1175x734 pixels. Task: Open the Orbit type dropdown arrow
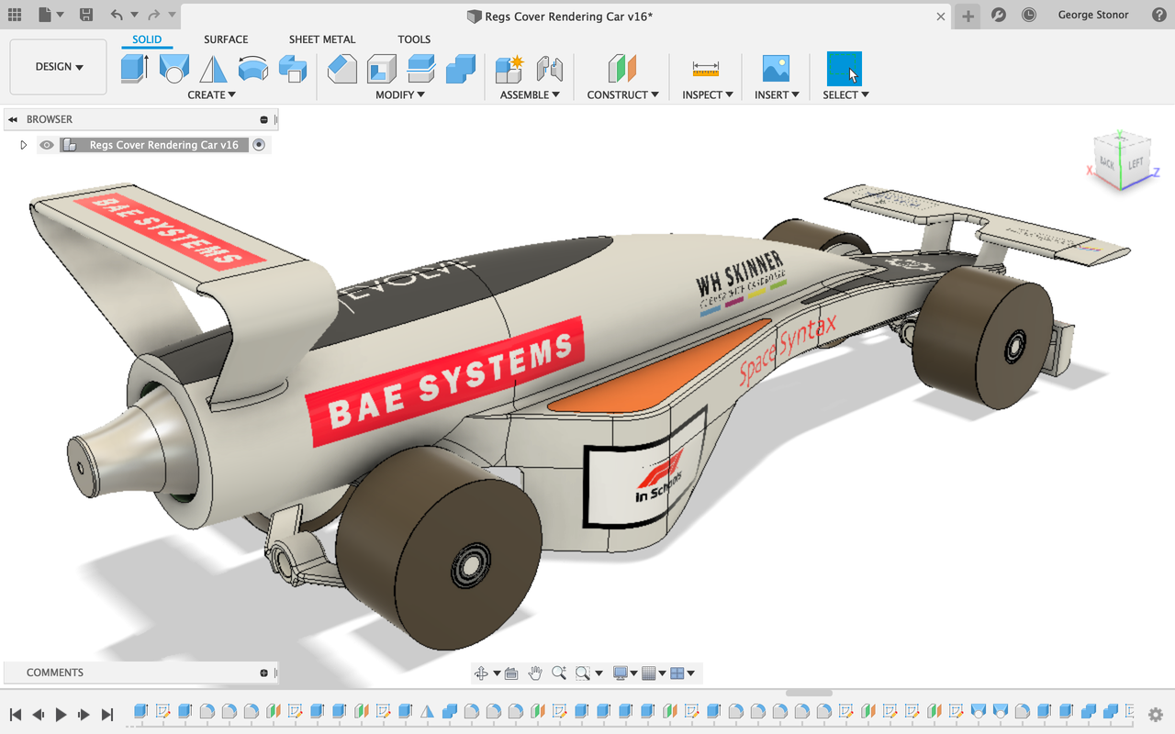tap(497, 673)
